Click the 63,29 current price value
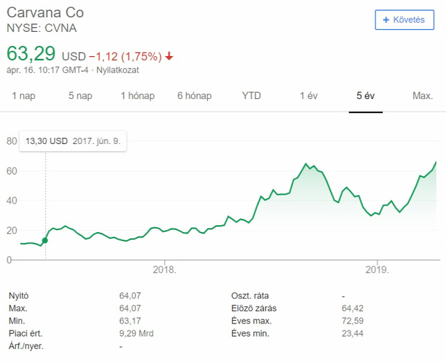The image size is (446, 363). click(31, 53)
